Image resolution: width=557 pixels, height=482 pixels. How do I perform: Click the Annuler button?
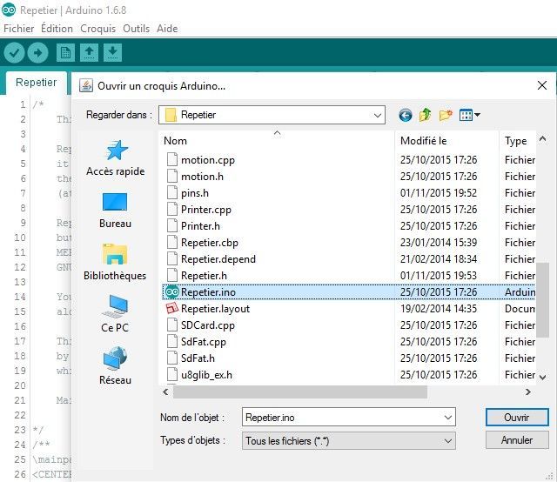pos(517,440)
